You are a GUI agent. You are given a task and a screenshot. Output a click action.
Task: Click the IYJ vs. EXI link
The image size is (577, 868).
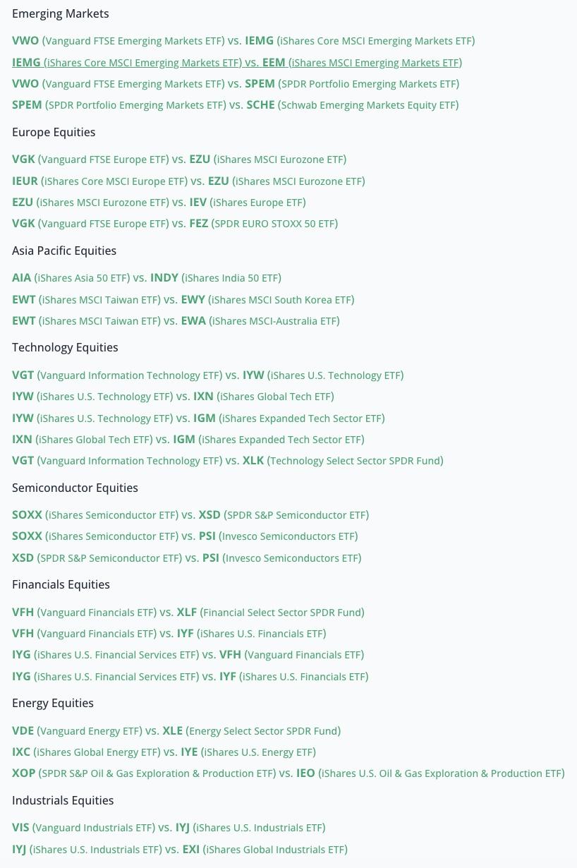[x=180, y=850]
